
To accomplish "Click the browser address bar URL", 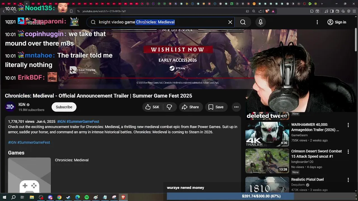I will tap(104, 11).
